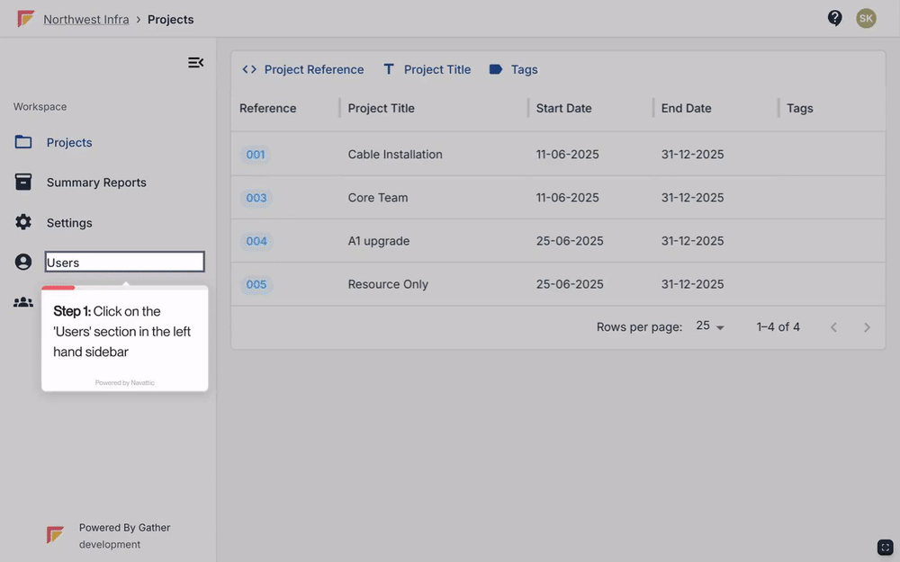The image size is (900, 562).
Task: Open Settings gear icon in sidebar
Action: pos(23,222)
